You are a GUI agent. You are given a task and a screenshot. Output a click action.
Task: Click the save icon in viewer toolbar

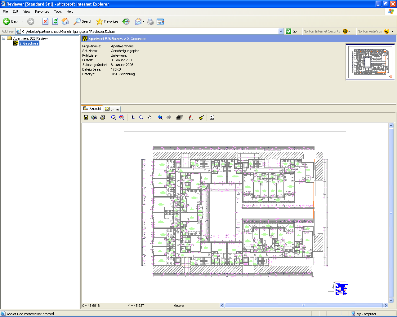click(86, 117)
